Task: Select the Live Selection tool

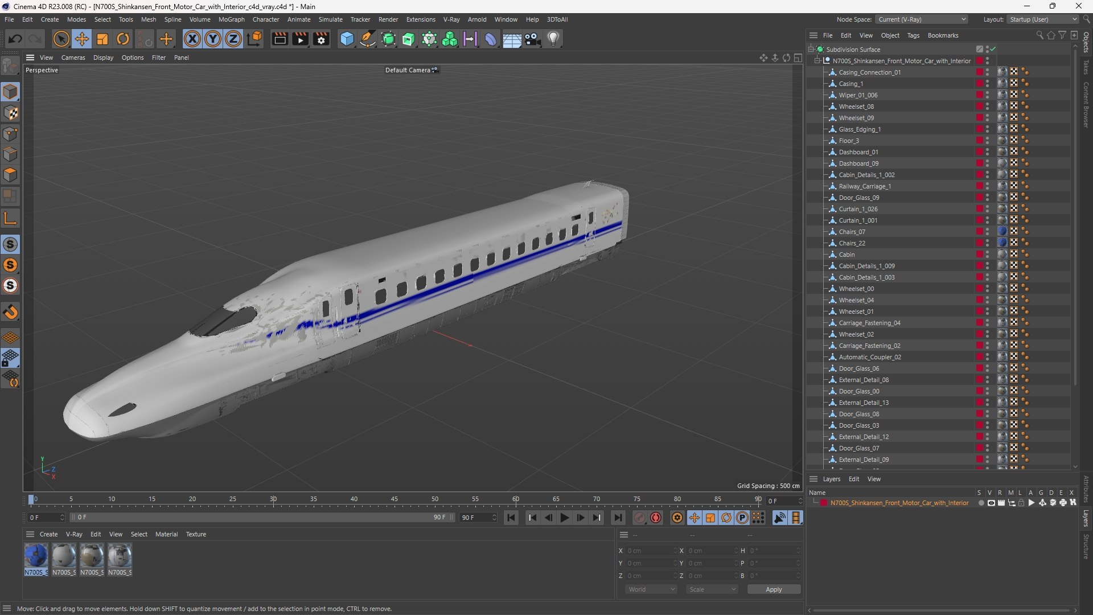Action: 61,39
